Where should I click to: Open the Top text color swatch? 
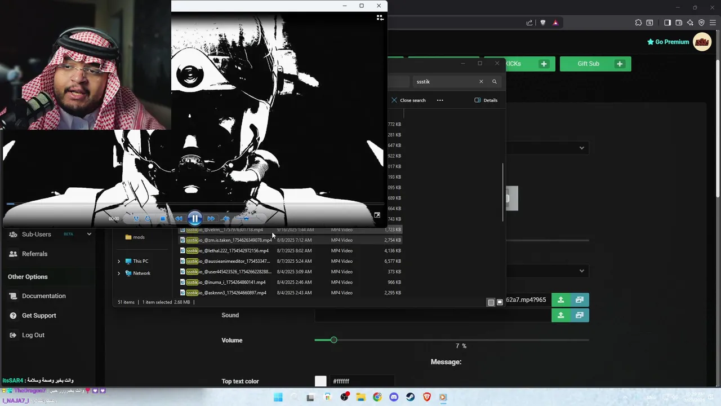321,382
